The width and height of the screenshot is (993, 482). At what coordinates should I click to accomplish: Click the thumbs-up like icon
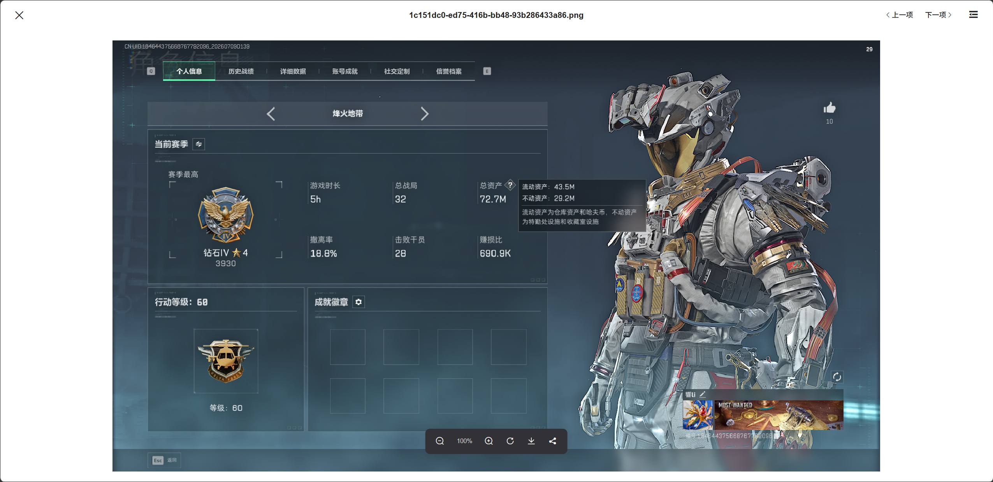pyautogui.click(x=830, y=108)
